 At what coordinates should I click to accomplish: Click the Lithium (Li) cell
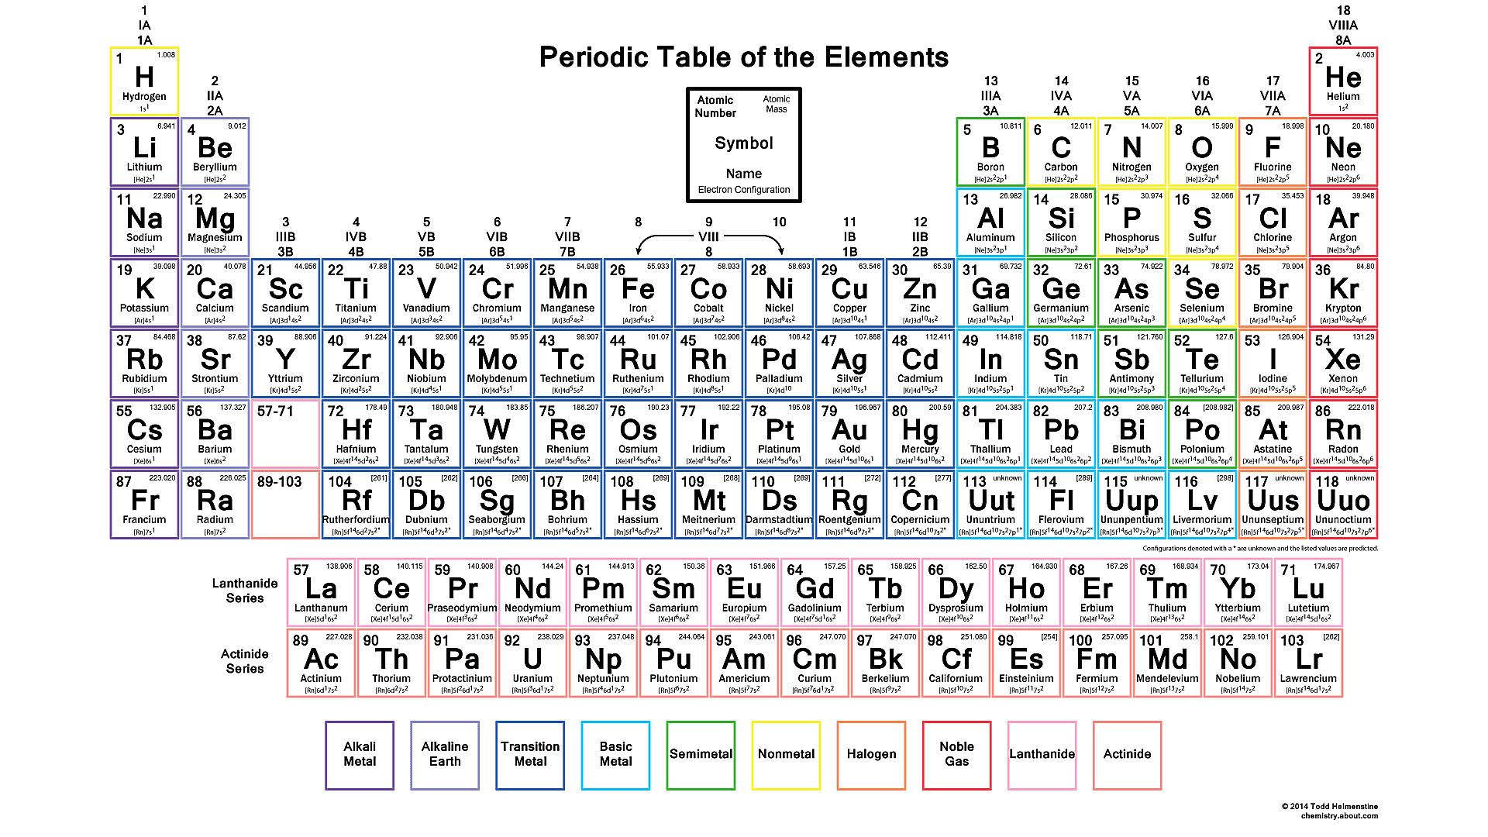coord(144,152)
